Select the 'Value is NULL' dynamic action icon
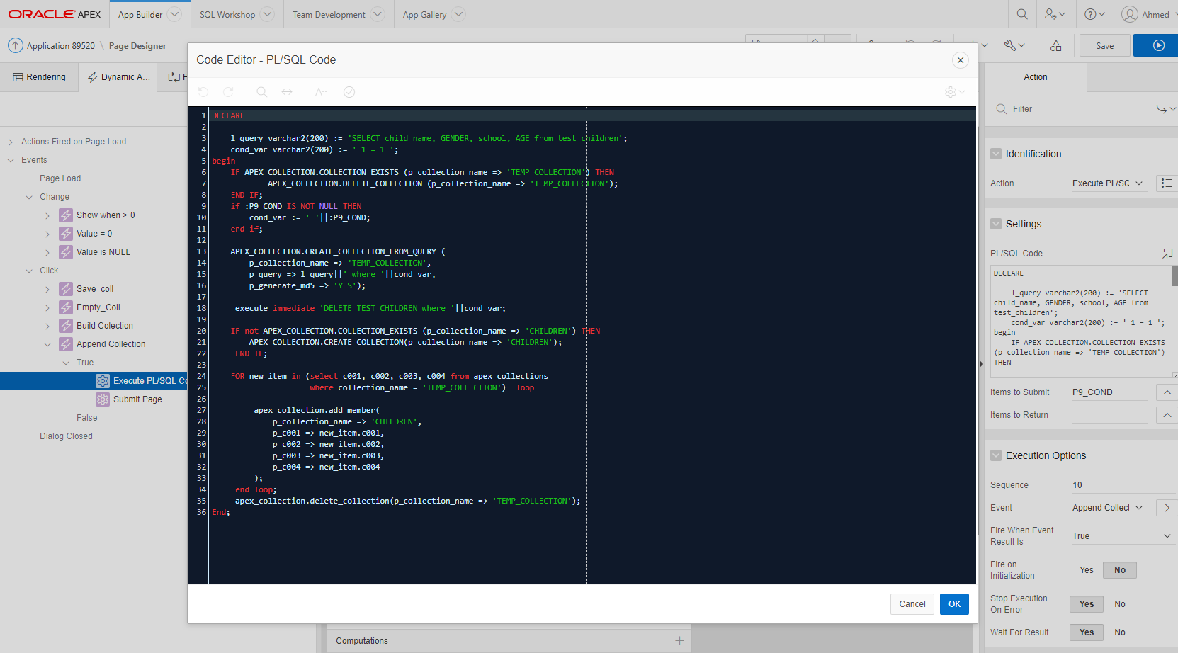The width and height of the screenshot is (1178, 653). (x=66, y=252)
